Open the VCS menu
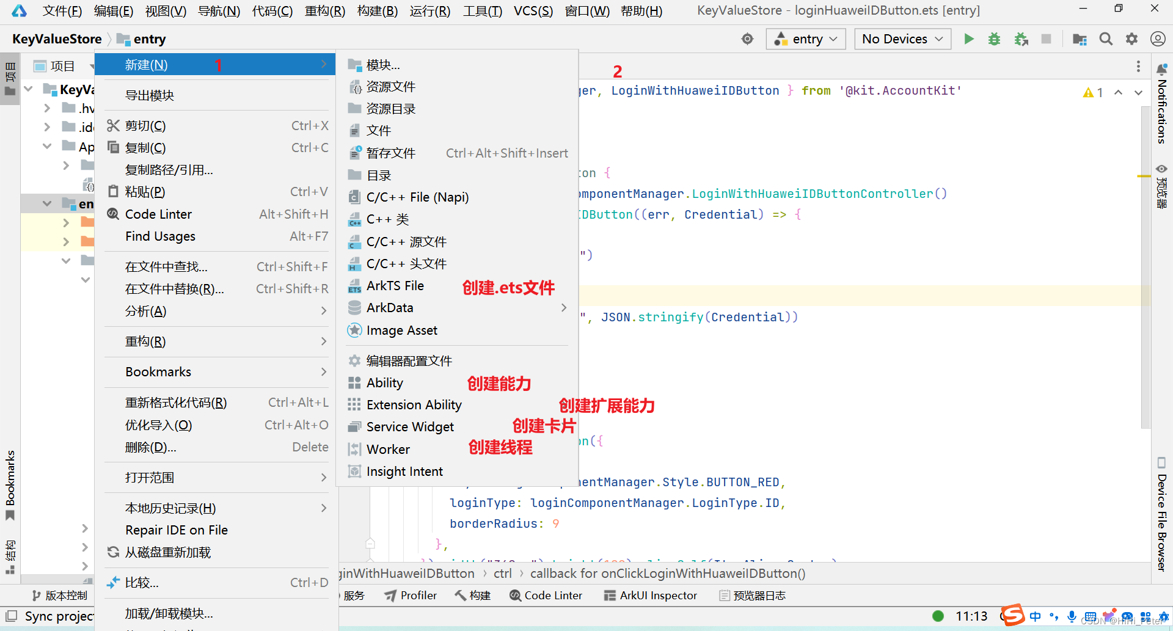The image size is (1173, 631). click(533, 11)
